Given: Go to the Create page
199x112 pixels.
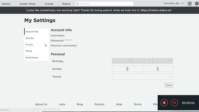Looking at the screenshot, I should tap(49, 4).
